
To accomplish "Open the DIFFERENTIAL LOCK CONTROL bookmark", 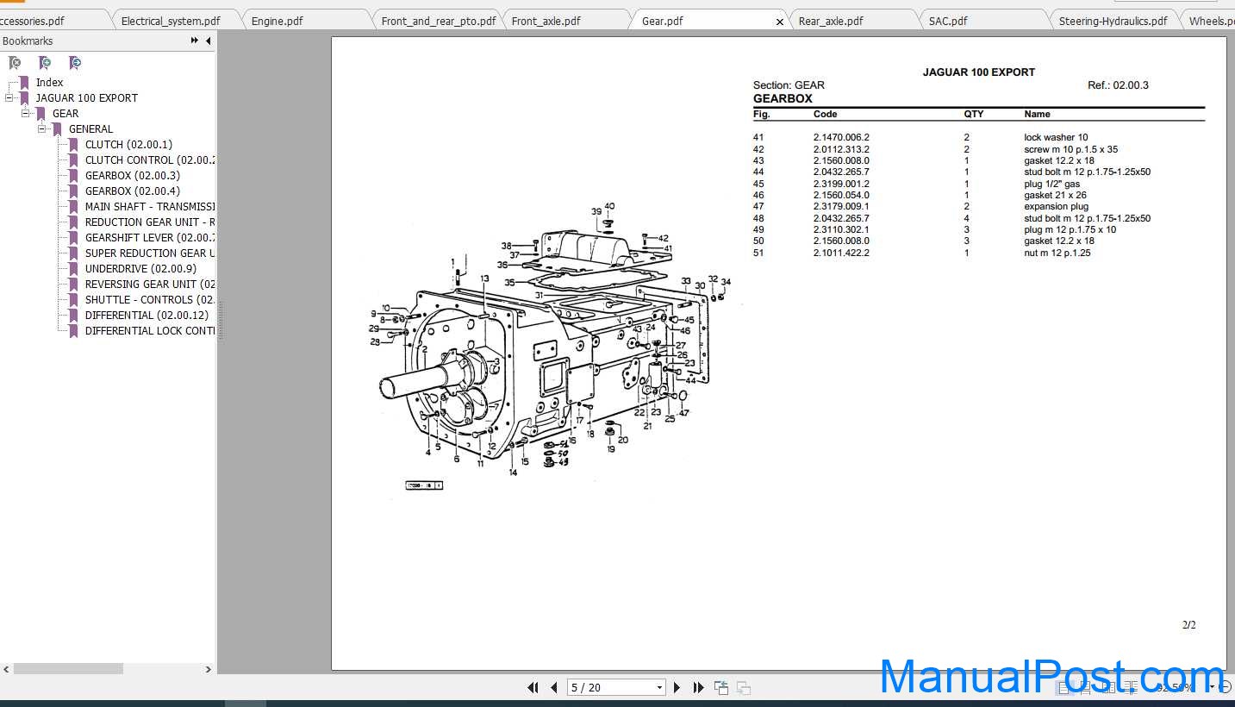I will click(x=150, y=331).
